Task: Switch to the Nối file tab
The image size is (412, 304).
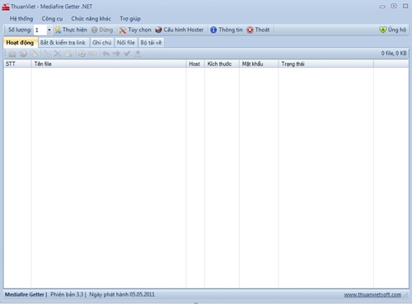Action: tap(126, 43)
